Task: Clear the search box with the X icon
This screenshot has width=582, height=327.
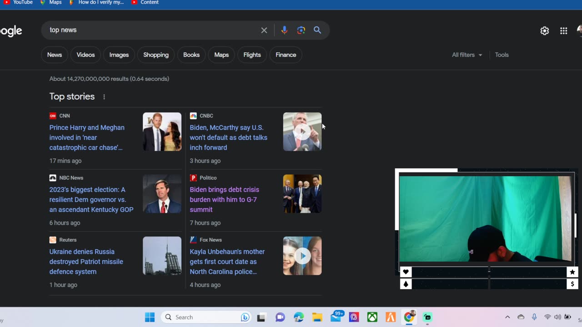Action: [x=264, y=30]
